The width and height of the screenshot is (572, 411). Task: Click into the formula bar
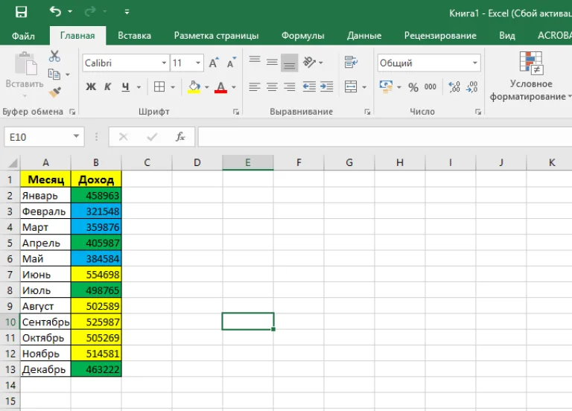[x=385, y=137]
